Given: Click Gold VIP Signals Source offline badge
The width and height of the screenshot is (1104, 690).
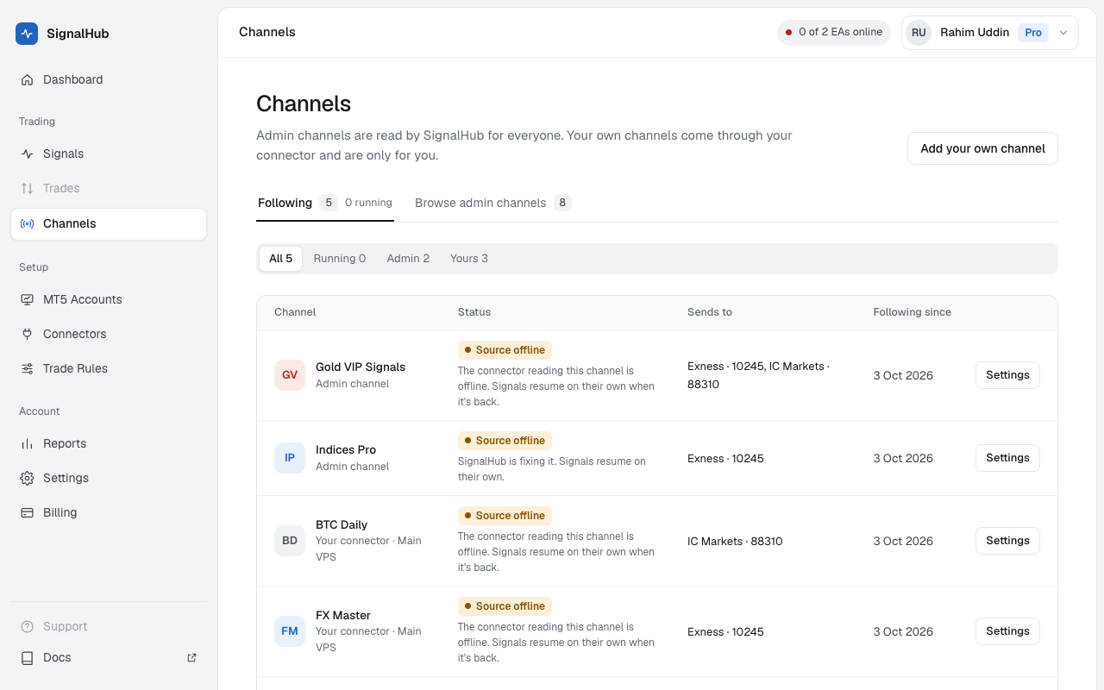Looking at the screenshot, I should coord(505,350).
